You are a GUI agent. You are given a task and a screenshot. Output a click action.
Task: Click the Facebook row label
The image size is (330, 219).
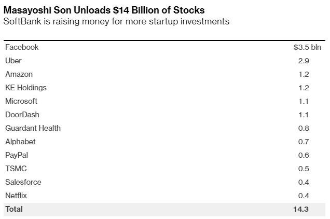[x=22, y=47]
